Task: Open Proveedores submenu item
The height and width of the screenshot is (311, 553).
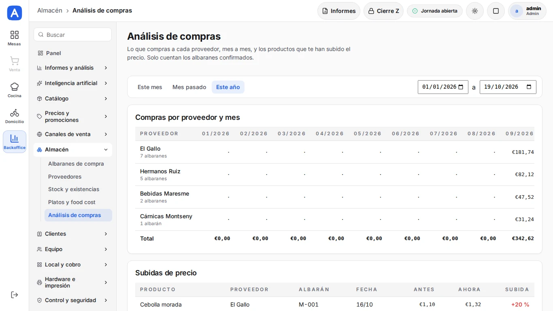Action: 78,177
